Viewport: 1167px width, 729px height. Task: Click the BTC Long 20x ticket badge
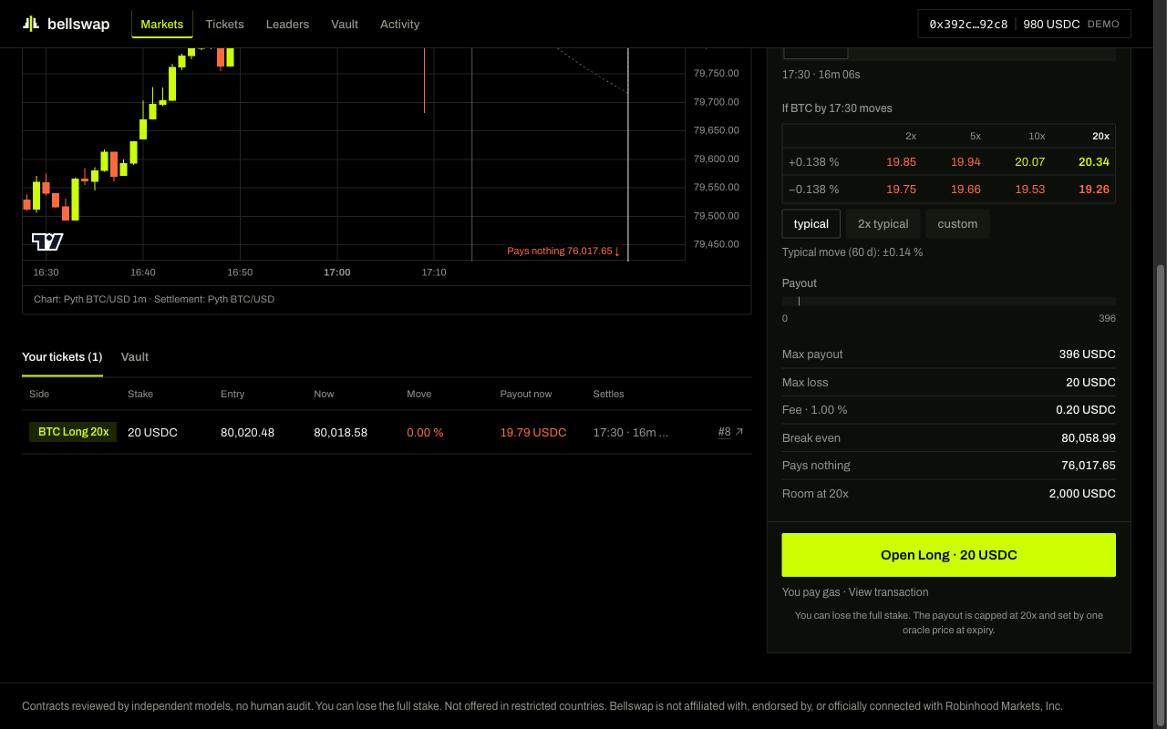(x=73, y=432)
